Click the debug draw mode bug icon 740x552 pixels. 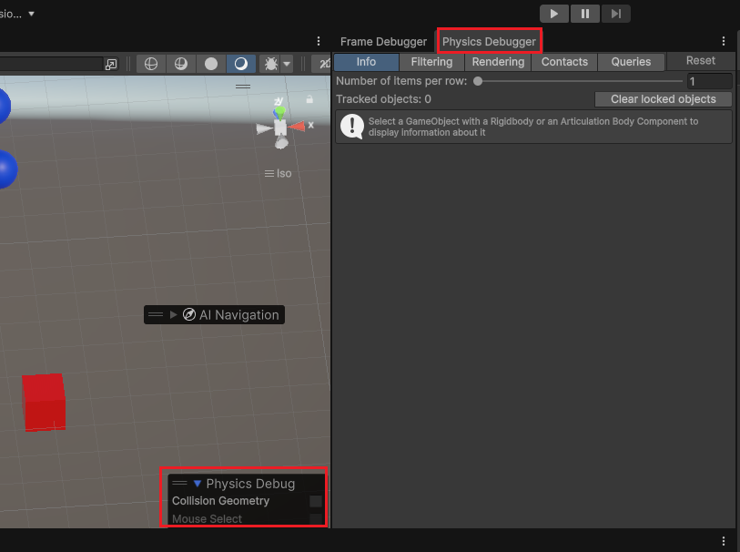(x=271, y=64)
